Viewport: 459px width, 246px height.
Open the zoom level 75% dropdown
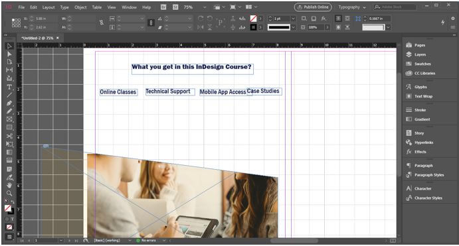point(205,7)
